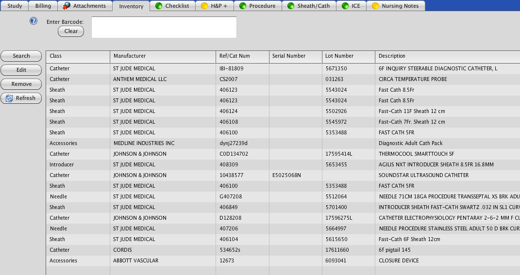Select lot number 6093041 cell
Viewport: 520px width, 275px height.
point(349,260)
